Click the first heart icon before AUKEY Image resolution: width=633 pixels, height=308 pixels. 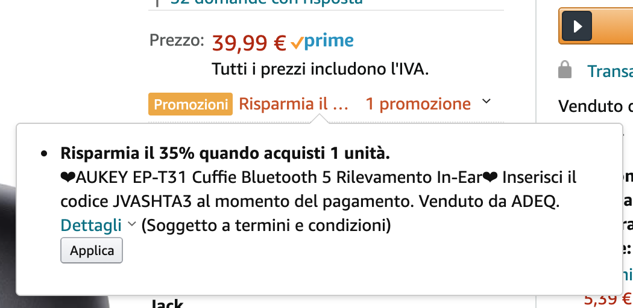(67, 178)
